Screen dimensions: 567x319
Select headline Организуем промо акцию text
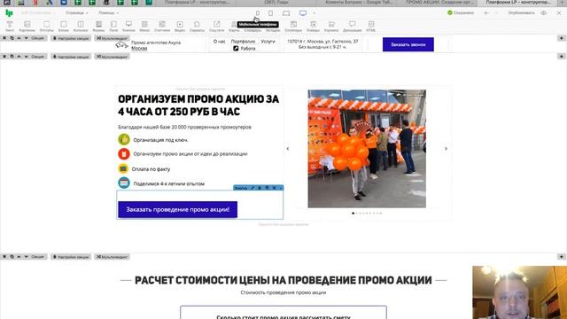(x=198, y=105)
